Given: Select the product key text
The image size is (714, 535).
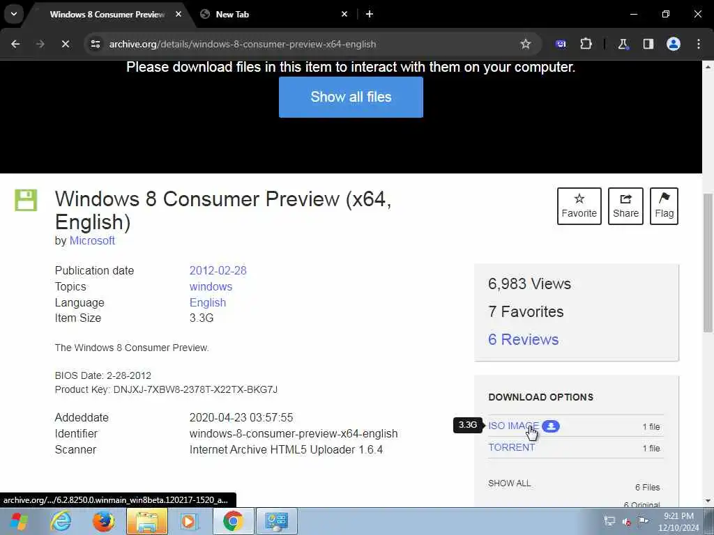Looking at the screenshot, I should (195, 389).
